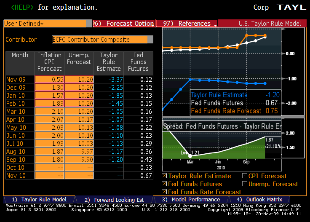Open the References menu

click(x=190, y=24)
